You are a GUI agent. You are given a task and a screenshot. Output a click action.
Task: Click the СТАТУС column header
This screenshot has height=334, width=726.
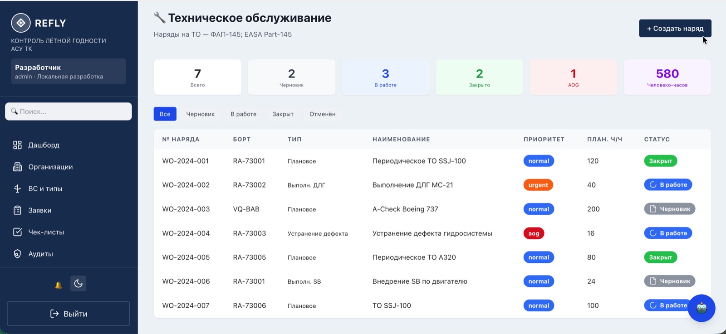[657, 139]
